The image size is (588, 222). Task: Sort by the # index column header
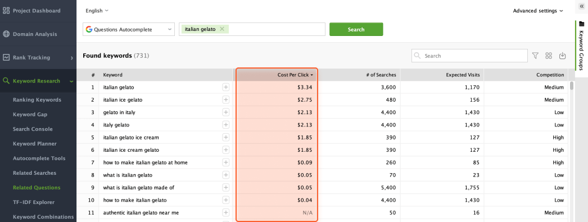click(x=93, y=75)
